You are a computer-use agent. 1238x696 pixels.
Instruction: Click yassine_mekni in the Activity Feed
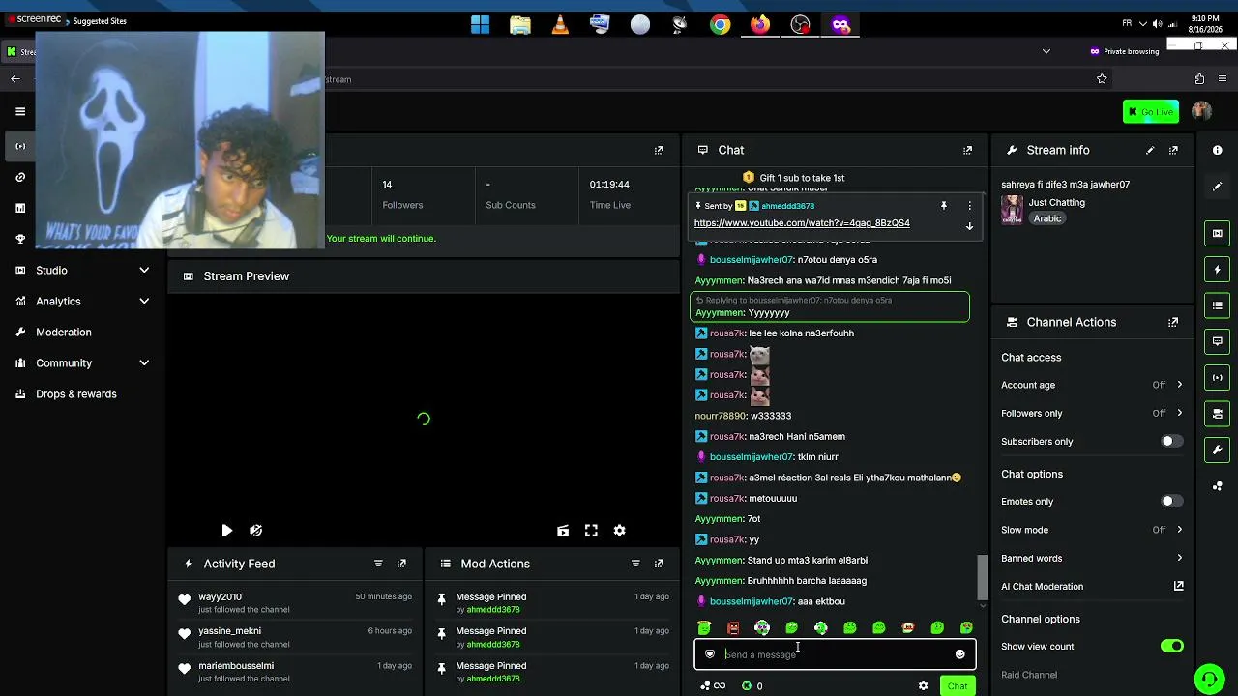(229, 631)
